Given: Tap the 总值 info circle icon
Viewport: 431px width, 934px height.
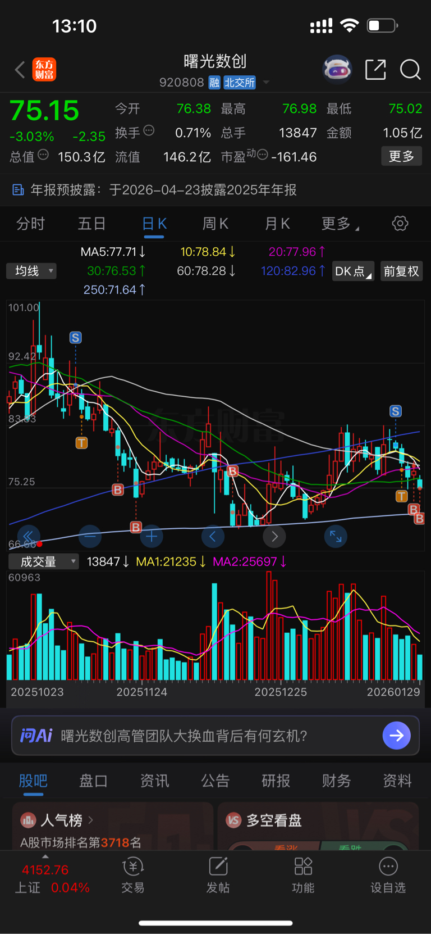Looking at the screenshot, I should click(x=43, y=155).
